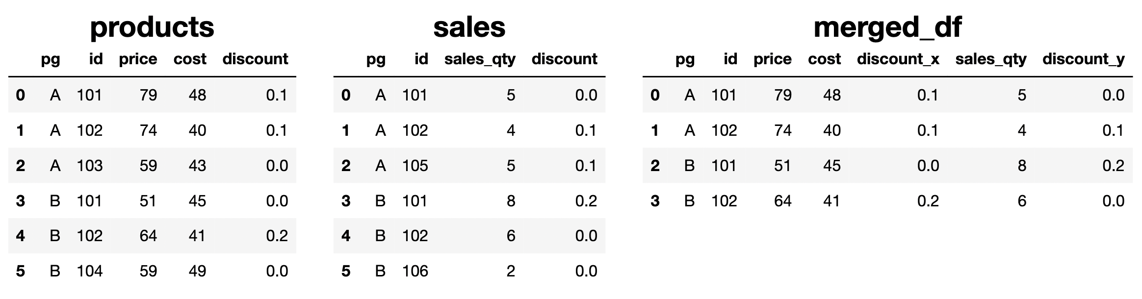The height and width of the screenshot is (299, 1142).
Task: Click the 'discount' column header in products table
Action: (x=255, y=59)
